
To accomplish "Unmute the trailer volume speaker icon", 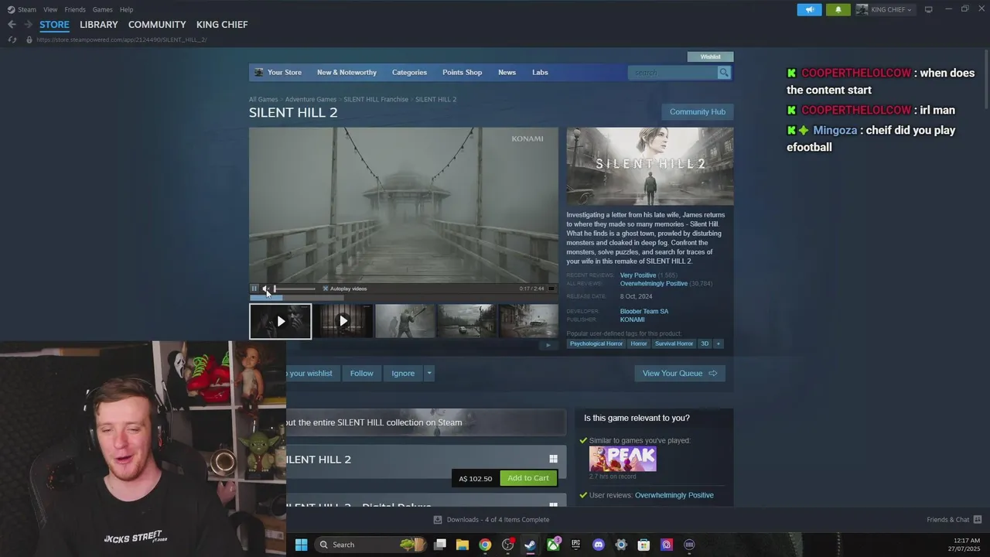I will coord(265,289).
